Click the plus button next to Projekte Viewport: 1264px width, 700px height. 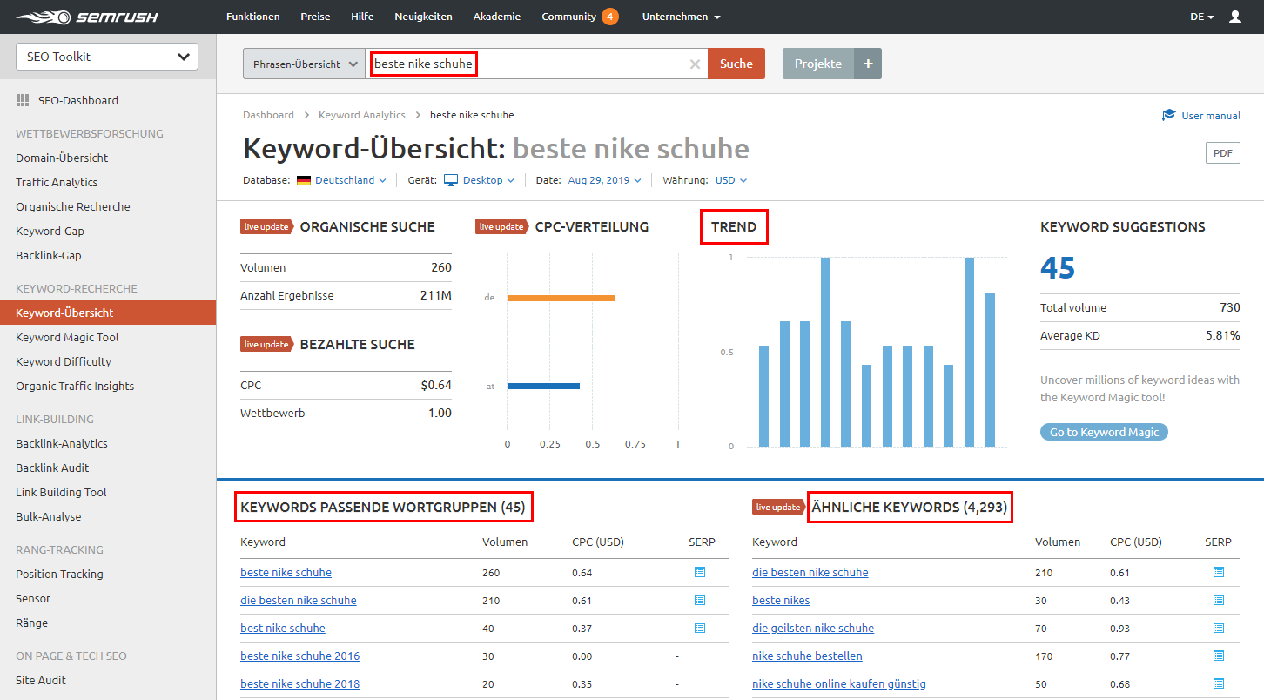(x=868, y=64)
